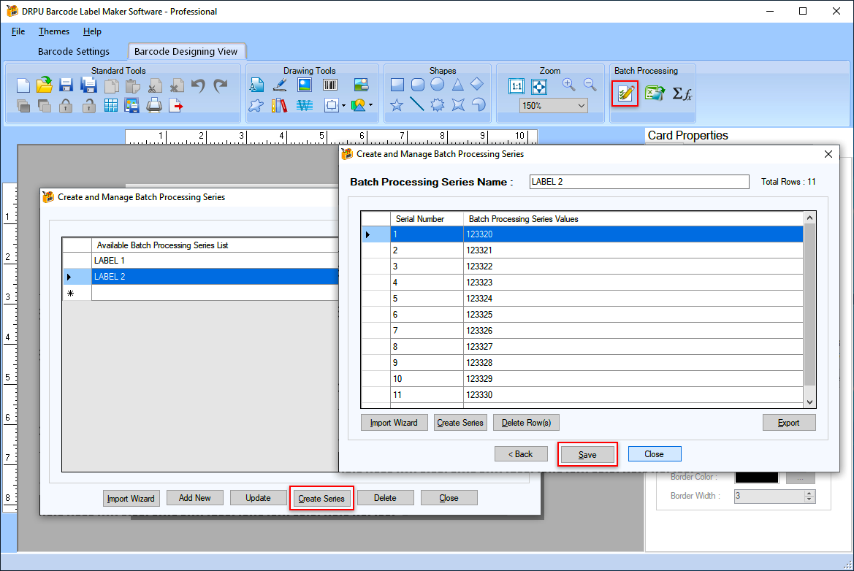Click the Cut scissors icon
This screenshot has width=854, height=571.
pos(155,86)
